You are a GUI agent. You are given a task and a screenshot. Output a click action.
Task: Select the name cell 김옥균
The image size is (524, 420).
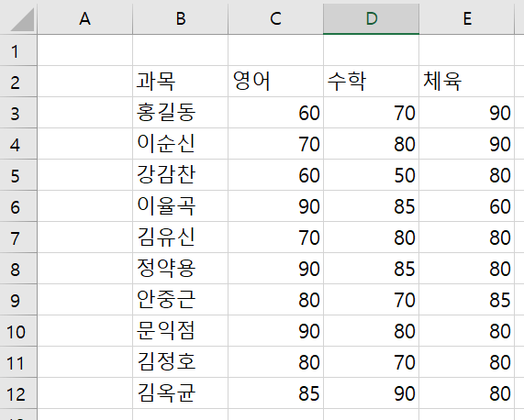click(x=181, y=393)
